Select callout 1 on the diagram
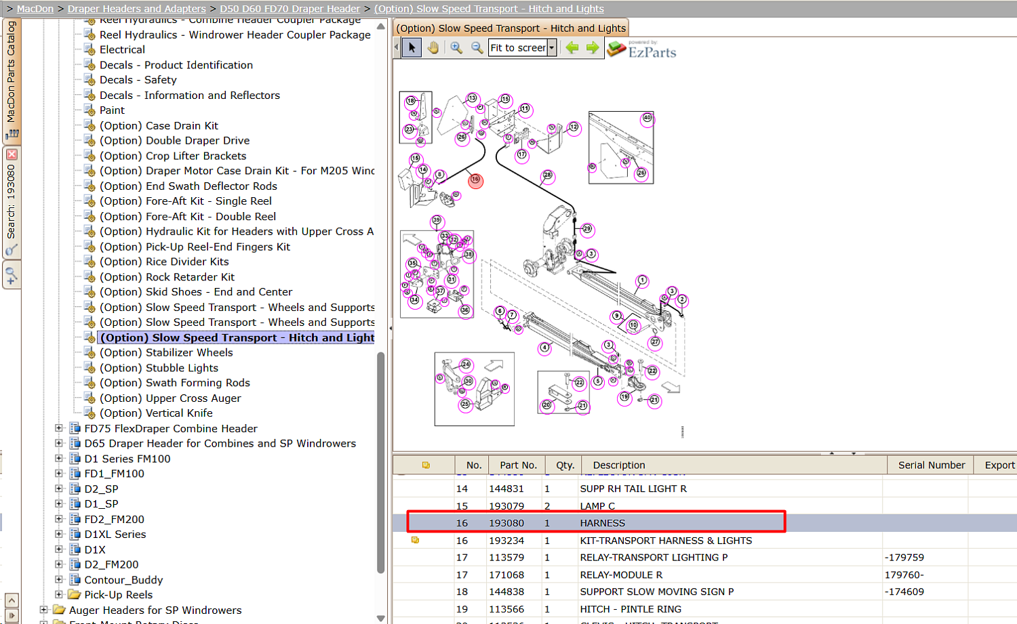This screenshot has height=624, width=1017. coord(642,280)
